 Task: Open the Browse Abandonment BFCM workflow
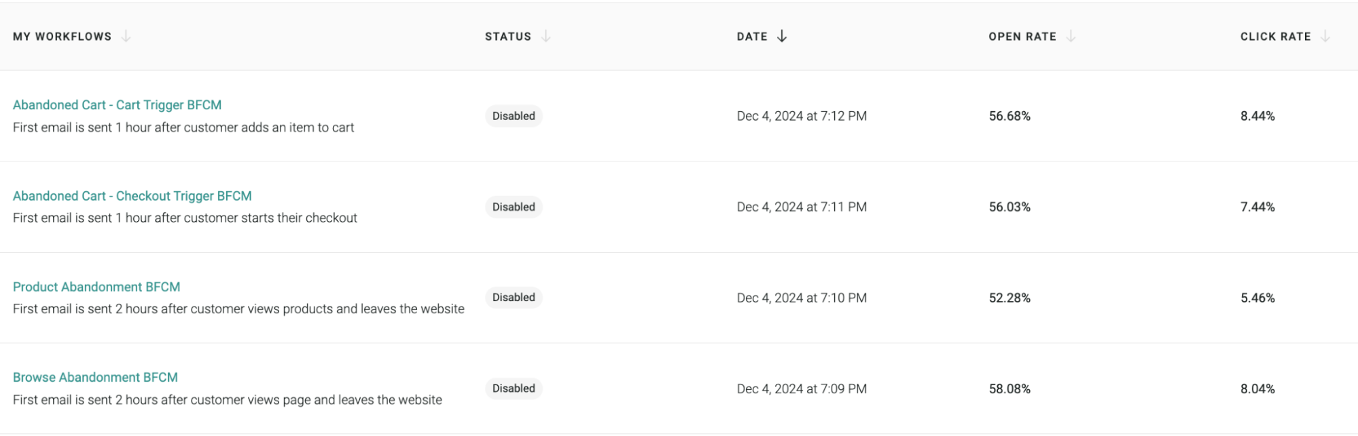point(95,377)
